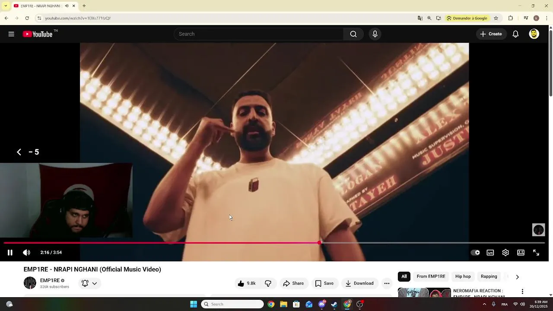
Task: Open Chrome zoom indicator
Action: (429, 18)
